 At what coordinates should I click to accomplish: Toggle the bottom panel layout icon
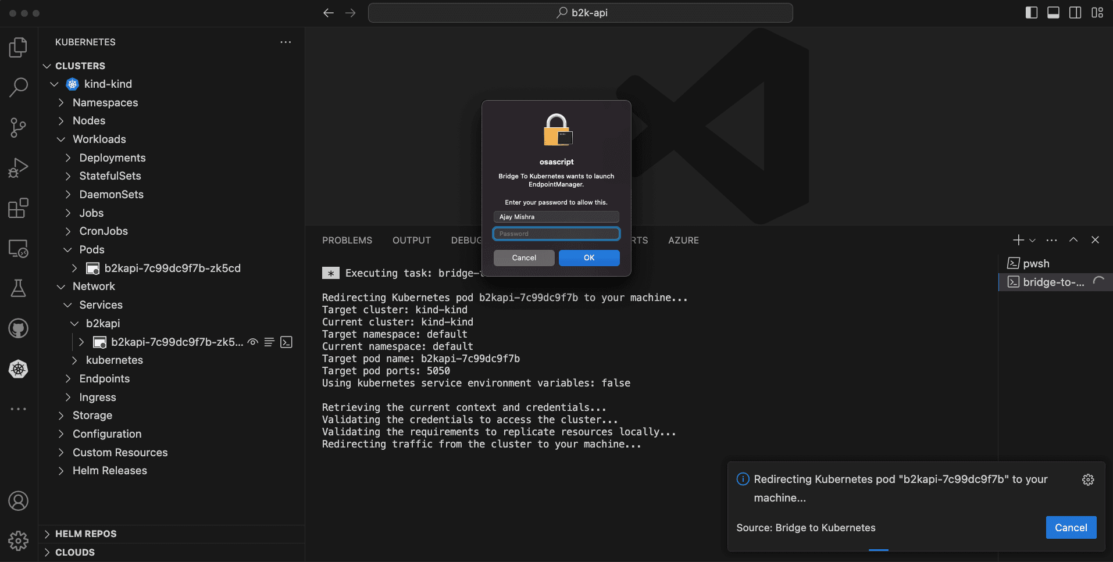[1053, 13]
